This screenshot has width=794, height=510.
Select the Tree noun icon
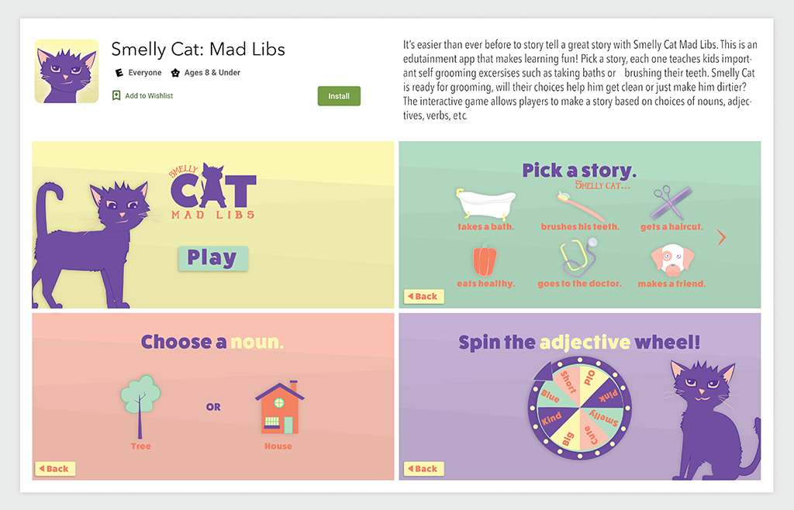point(140,405)
